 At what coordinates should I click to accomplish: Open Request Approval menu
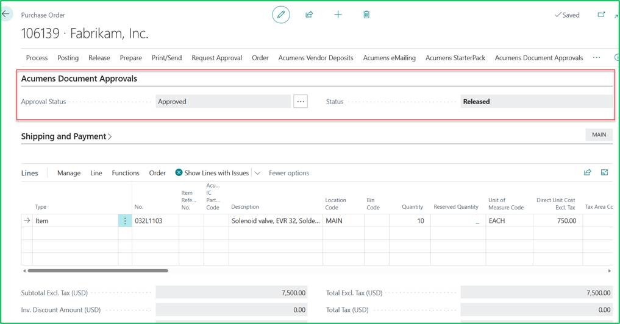216,58
